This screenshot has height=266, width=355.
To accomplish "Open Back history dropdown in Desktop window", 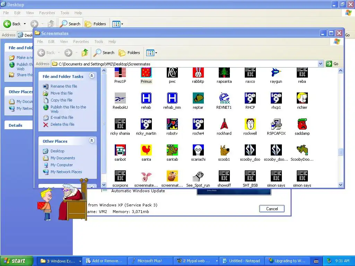I will click(x=25, y=24).
